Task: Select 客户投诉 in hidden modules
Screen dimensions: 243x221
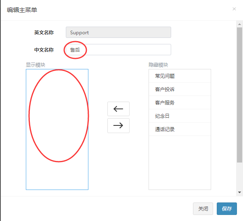Action: click(180, 89)
